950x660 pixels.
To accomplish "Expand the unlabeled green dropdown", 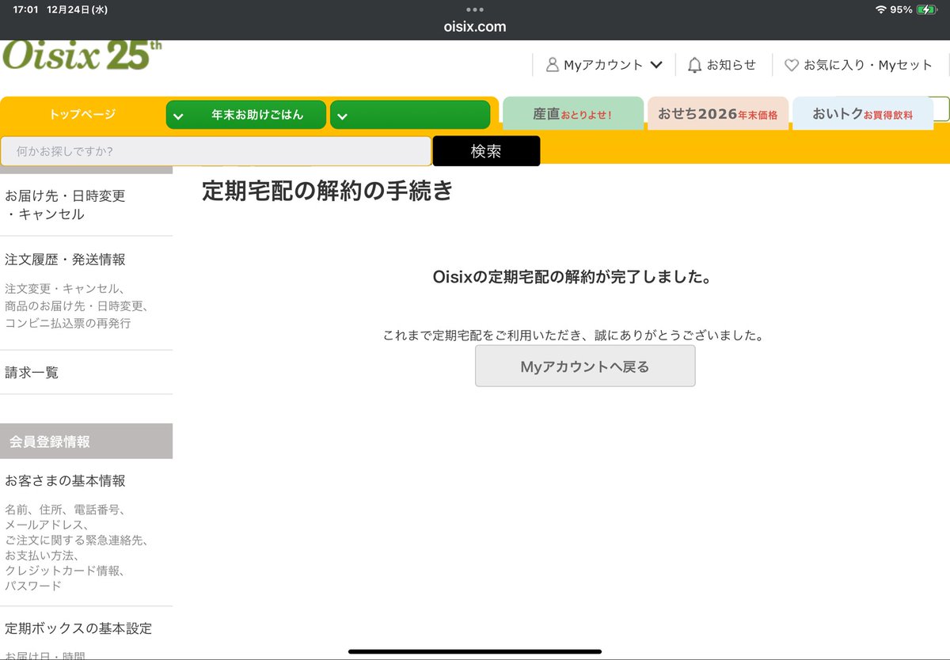I will [x=410, y=115].
